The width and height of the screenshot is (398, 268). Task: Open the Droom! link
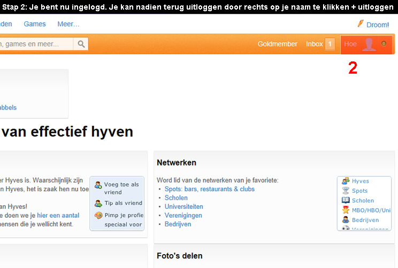coord(378,25)
